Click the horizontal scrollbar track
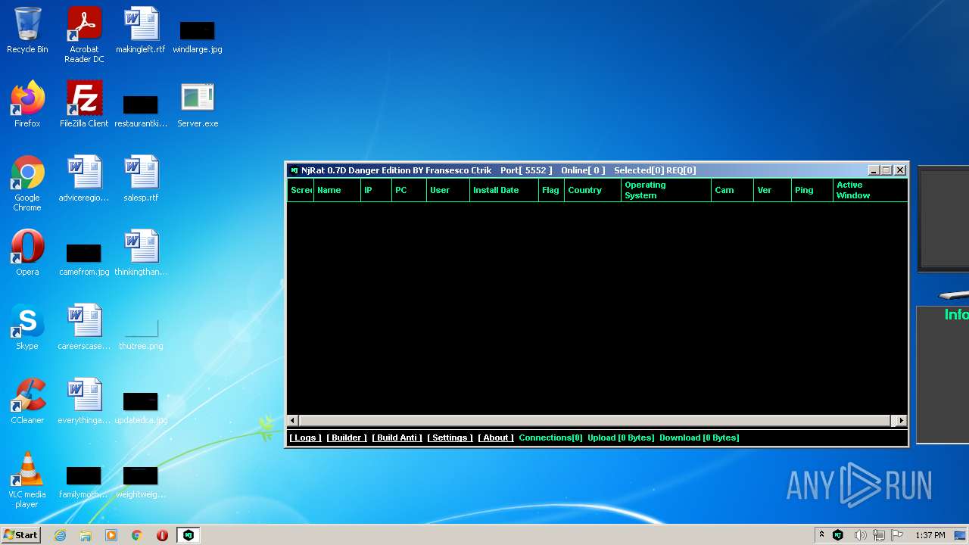969x545 pixels. point(597,420)
